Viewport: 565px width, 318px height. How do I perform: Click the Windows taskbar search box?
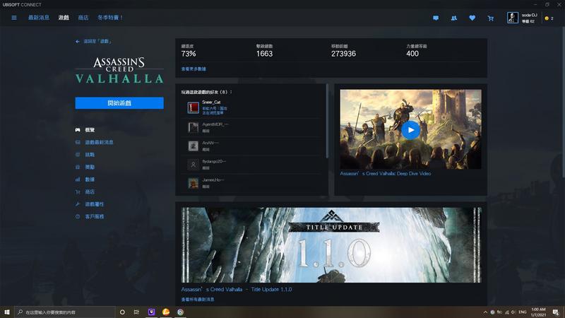pyautogui.click(x=65, y=312)
